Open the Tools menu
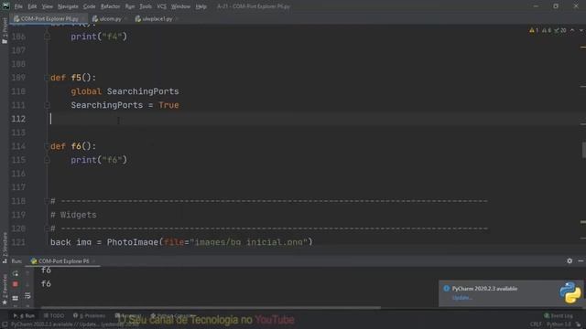This screenshot has width=586, height=329. coord(146,6)
